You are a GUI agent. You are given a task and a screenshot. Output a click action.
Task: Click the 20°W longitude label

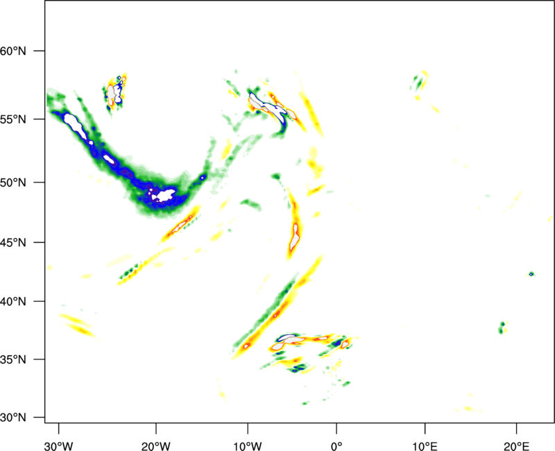tap(155, 446)
